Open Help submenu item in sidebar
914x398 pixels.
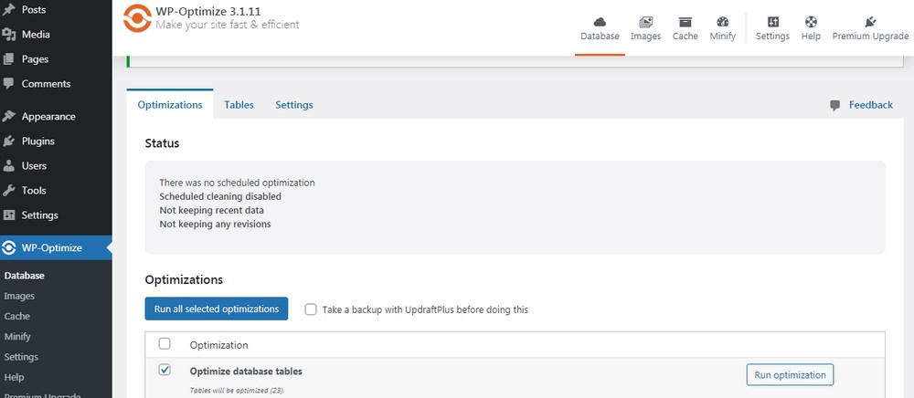coord(14,377)
